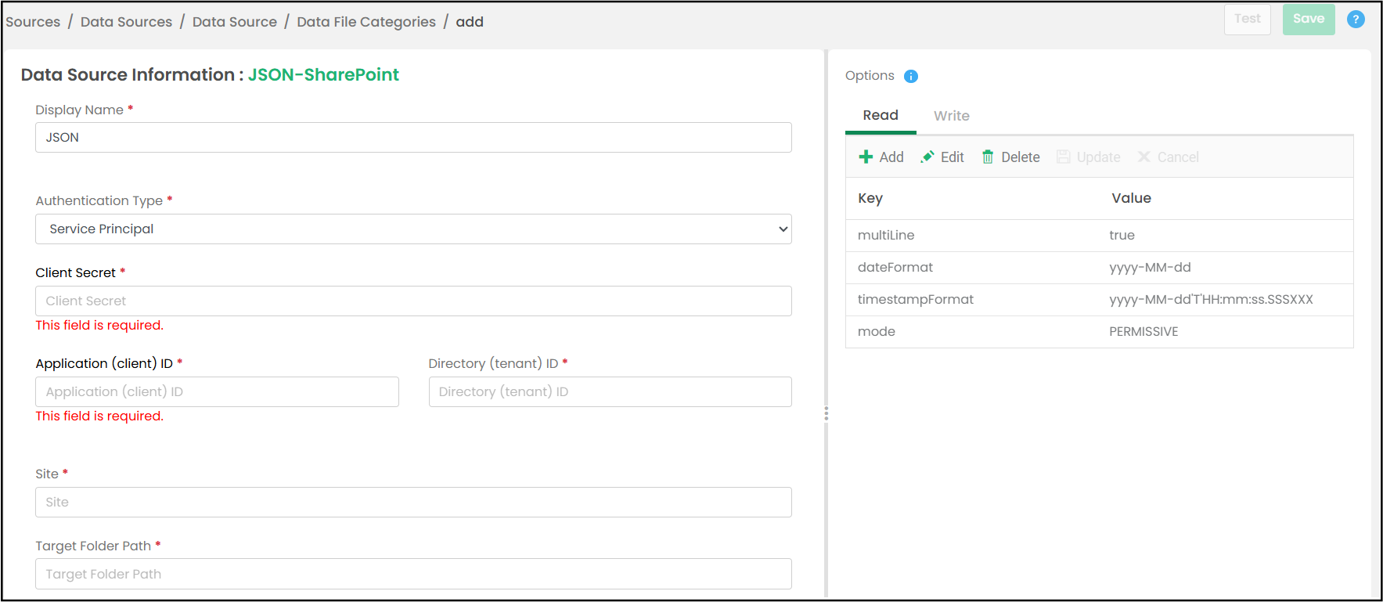Screen dimensions: 1383x602
Task: Click the PERMISSIVE value cell
Action: click(1225, 331)
